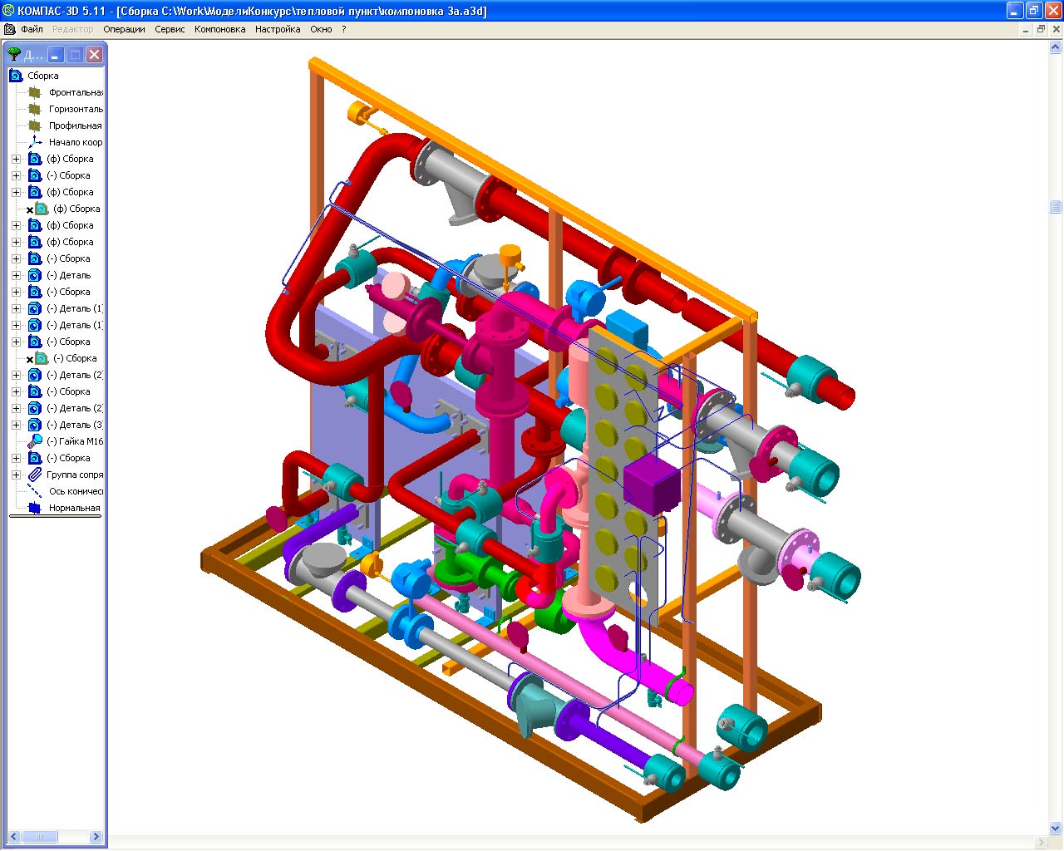Open the Компоновка menu
Viewport: 1064px width, 851px height.
tap(219, 29)
